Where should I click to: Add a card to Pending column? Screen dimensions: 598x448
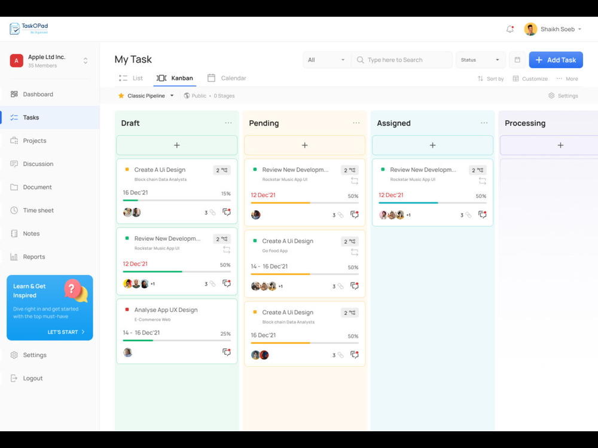point(305,145)
